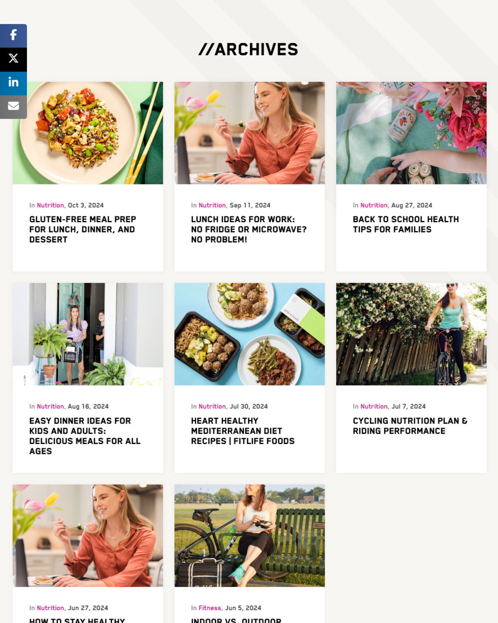Click the woman on bicycle thumbnail
498x623 pixels.
click(x=411, y=334)
